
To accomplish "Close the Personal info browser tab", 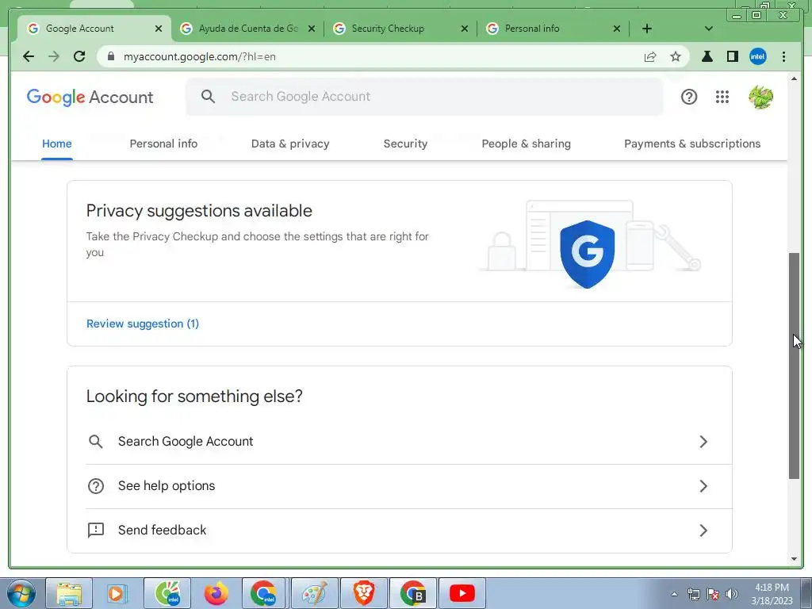I will [x=617, y=29].
